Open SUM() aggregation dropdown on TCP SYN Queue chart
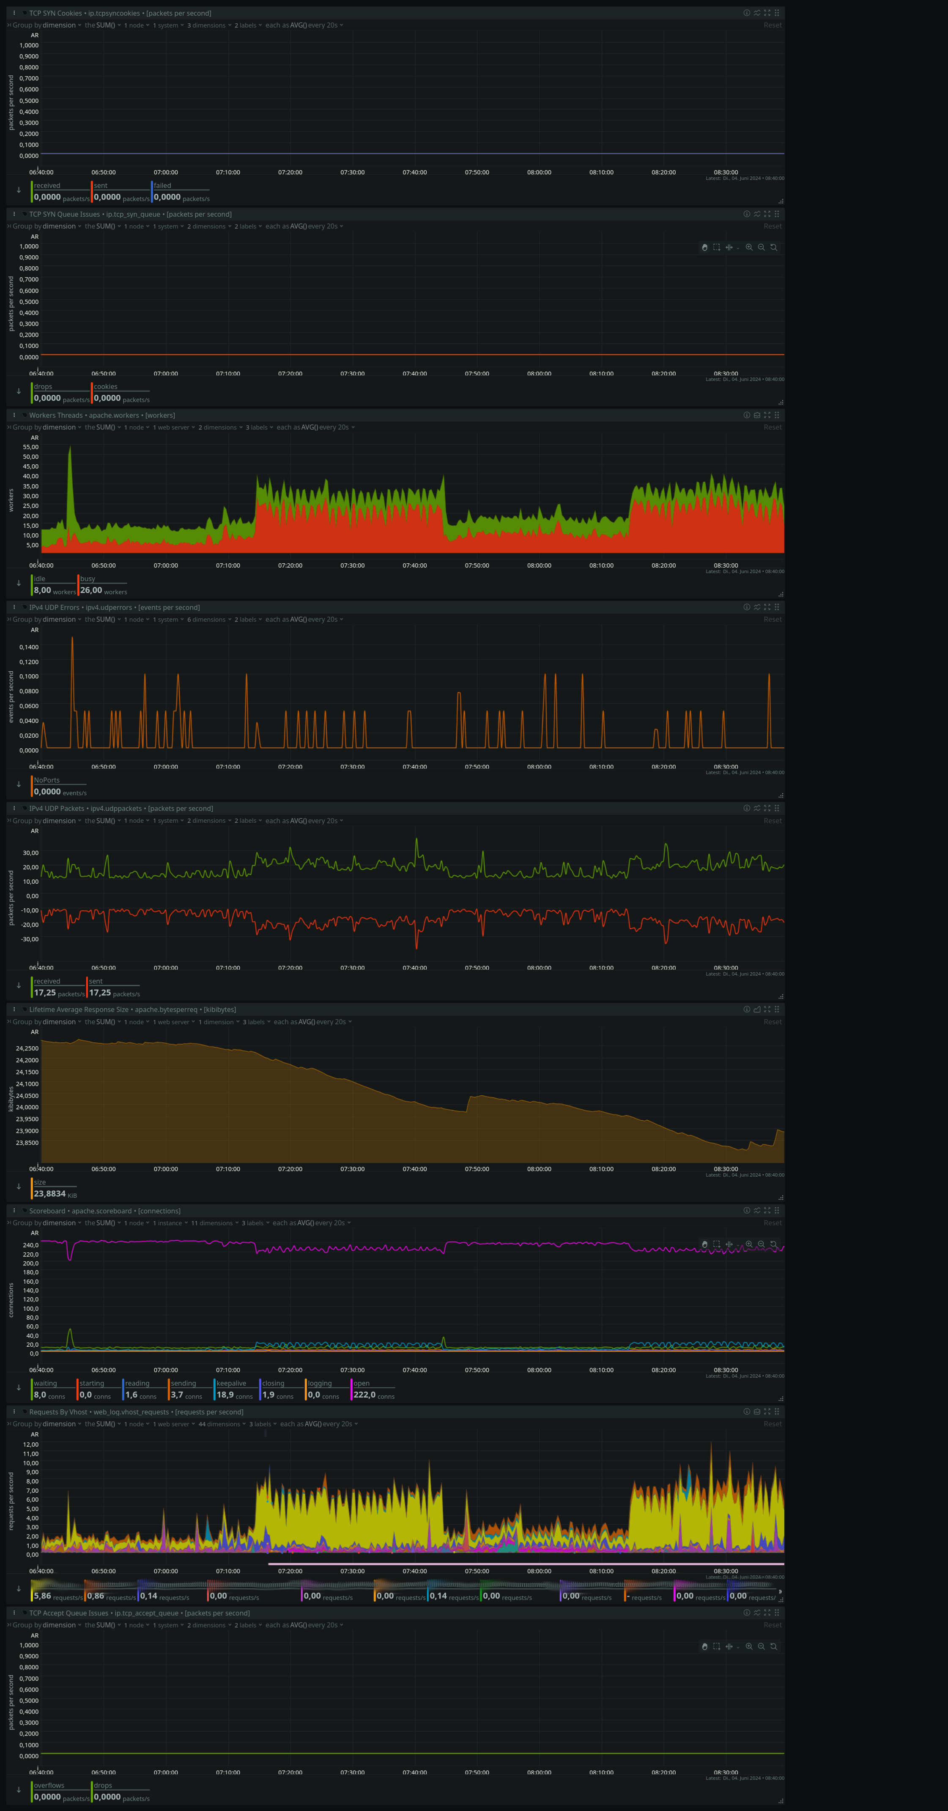Screen dimensions: 948x1811 pyautogui.click(x=108, y=226)
